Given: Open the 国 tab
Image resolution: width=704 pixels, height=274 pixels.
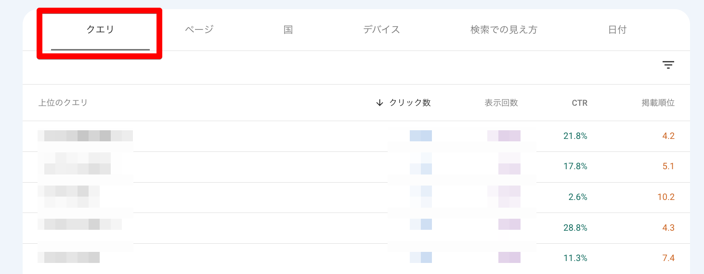Looking at the screenshot, I should [288, 30].
